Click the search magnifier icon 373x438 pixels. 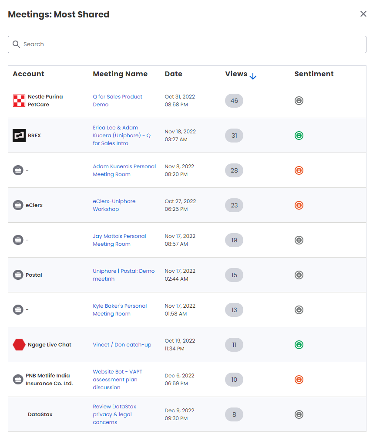pos(16,44)
